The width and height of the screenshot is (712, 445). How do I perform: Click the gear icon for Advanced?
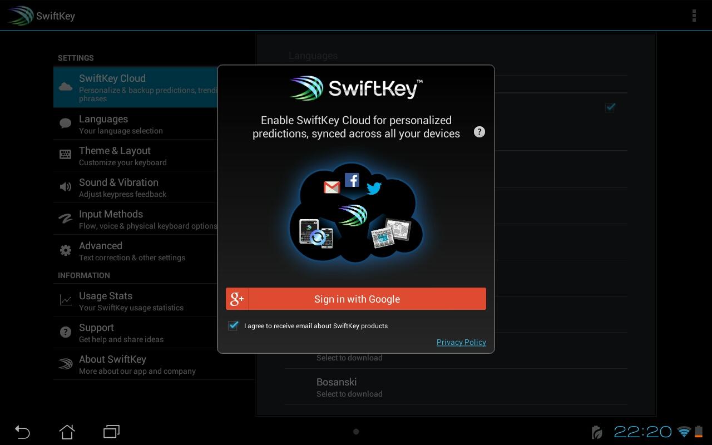tap(66, 250)
